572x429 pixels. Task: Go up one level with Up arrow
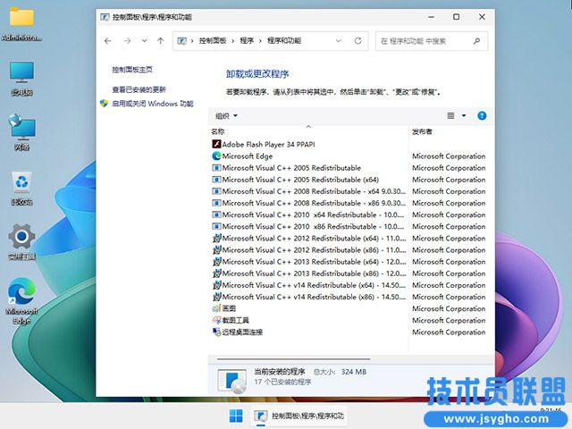coord(161,41)
